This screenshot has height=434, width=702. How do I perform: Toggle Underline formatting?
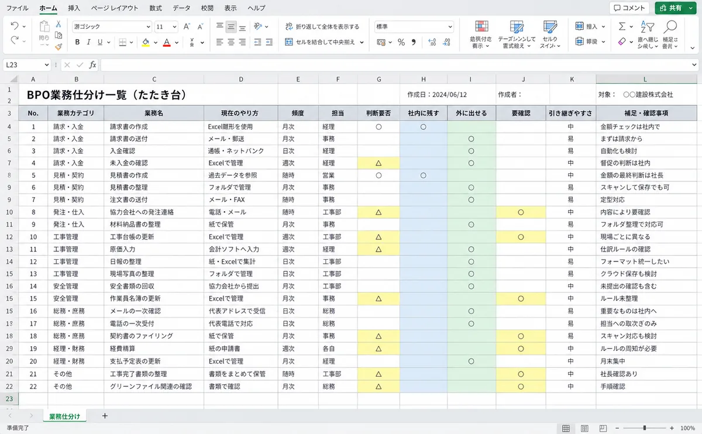(x=100, y=42)
